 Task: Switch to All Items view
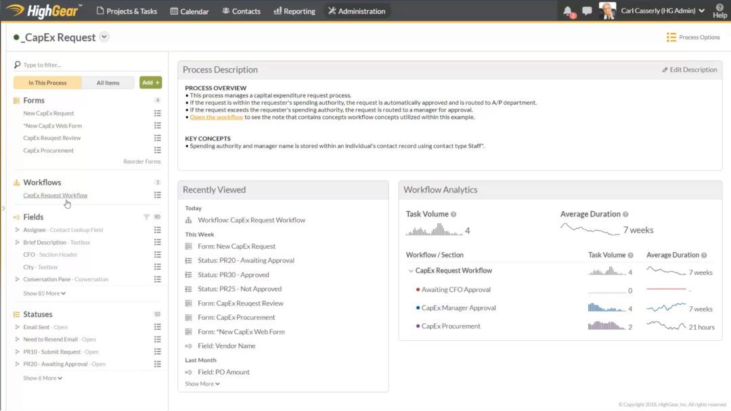tap(108, 82)
